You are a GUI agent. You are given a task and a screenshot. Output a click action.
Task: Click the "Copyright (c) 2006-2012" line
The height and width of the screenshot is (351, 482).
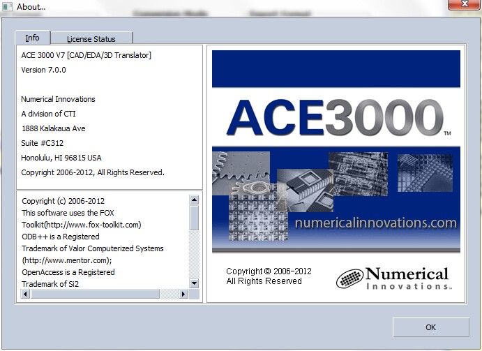coord(63,201)
